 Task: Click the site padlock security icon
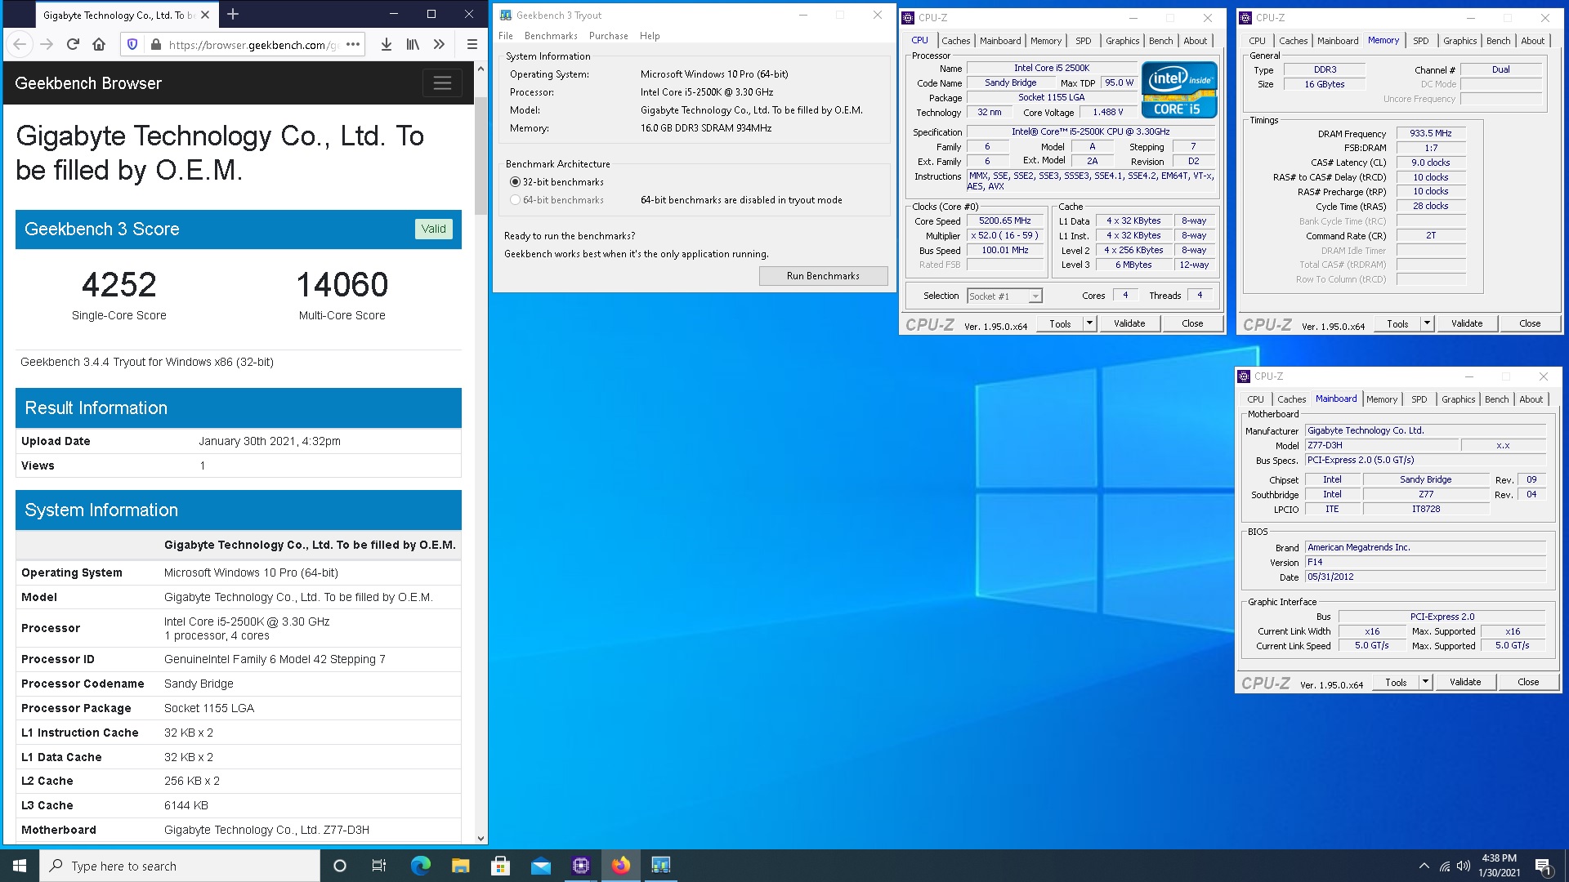coord(155,45)
